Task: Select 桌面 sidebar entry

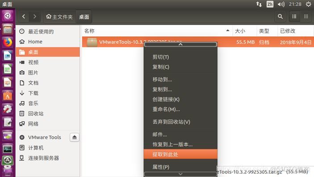Action: (x=48, y=52)
